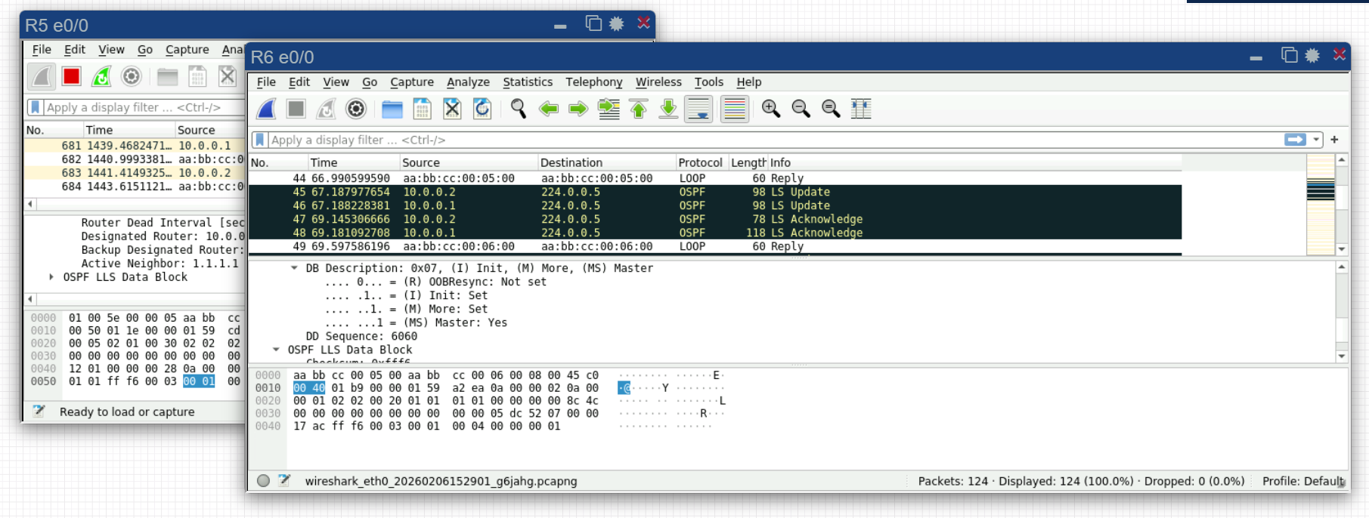This screenshot has height=518, width=1369.
Task: Open capture options gear in R6 window
Action: tap(355, 109)
